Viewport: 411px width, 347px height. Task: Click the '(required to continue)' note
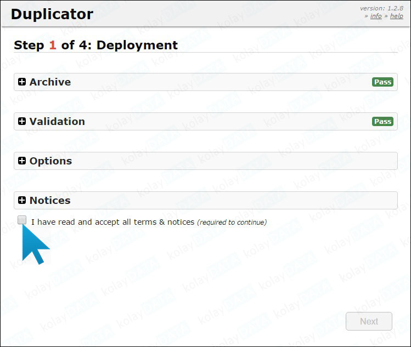click(x=232, y=223)
